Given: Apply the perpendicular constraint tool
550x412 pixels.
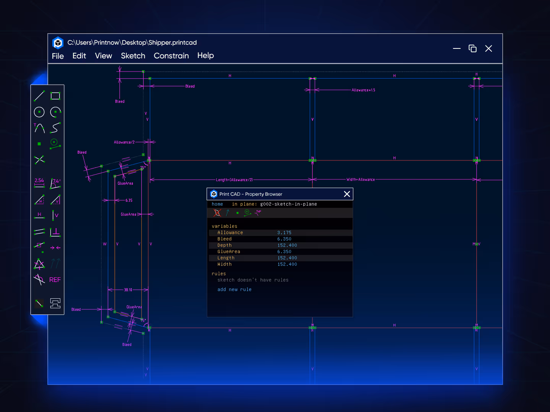Looking at the screenshot, I should pos(55,232).
